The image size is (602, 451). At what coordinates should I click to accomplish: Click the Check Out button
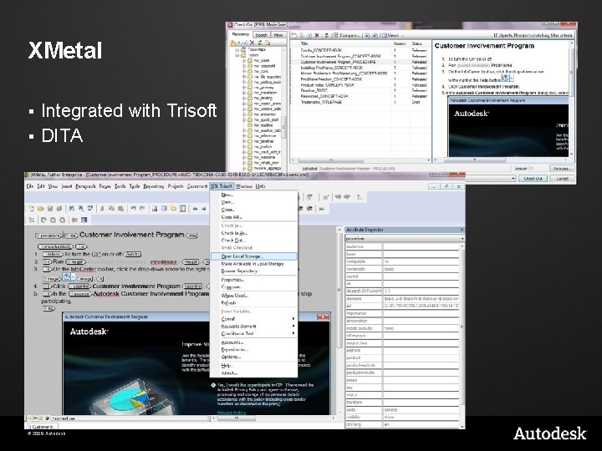tap(533, 179)
